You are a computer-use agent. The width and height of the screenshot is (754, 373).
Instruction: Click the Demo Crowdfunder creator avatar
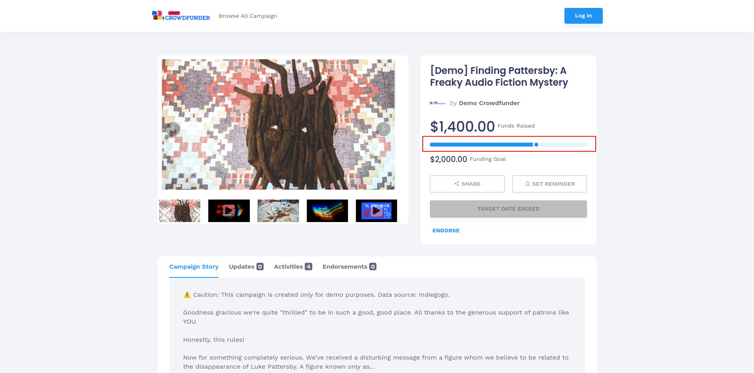pos(438,103)
